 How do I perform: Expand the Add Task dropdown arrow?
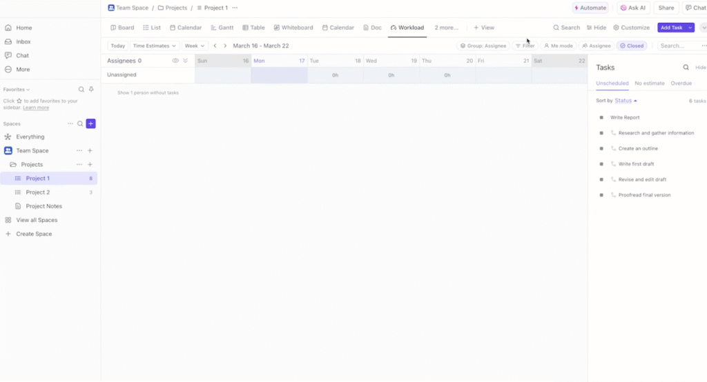(690, 28)
